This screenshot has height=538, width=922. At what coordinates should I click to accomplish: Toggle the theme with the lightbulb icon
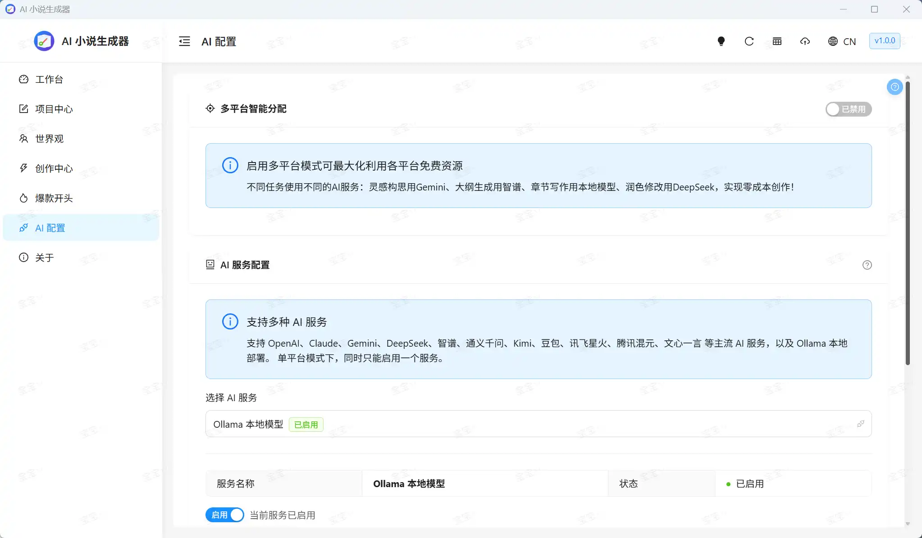[721, 41]
